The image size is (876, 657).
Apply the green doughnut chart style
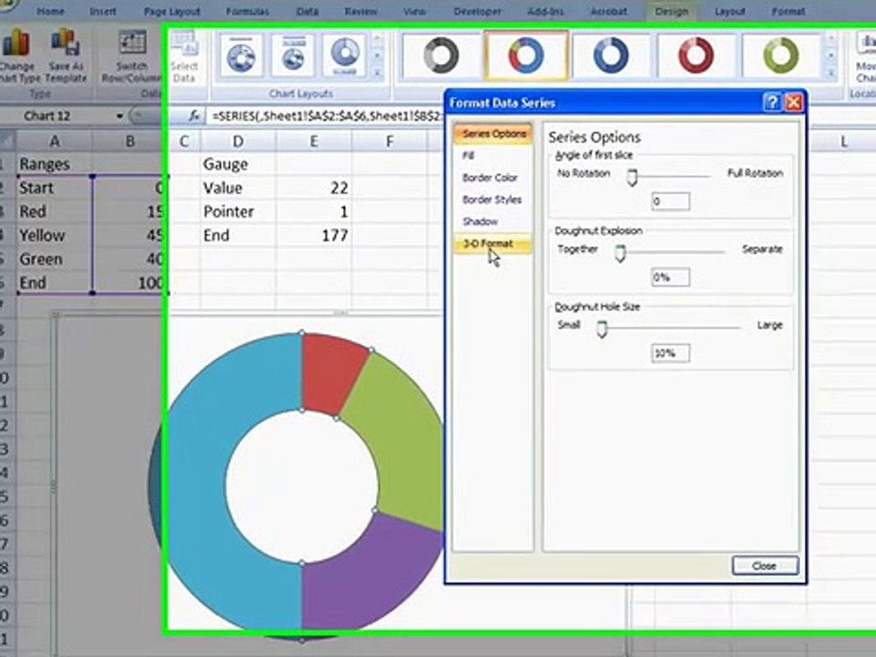pos(781,56)
